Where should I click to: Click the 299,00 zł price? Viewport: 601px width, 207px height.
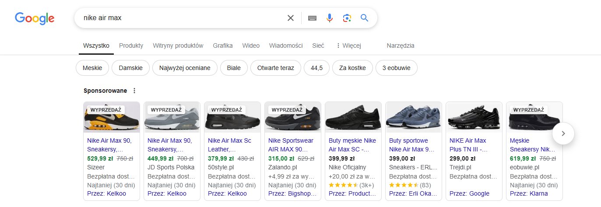click(462, 158)
